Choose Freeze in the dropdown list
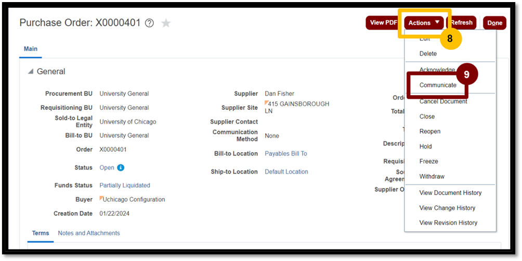This screenshot has width=522, height=261. [x=428, y=161]
